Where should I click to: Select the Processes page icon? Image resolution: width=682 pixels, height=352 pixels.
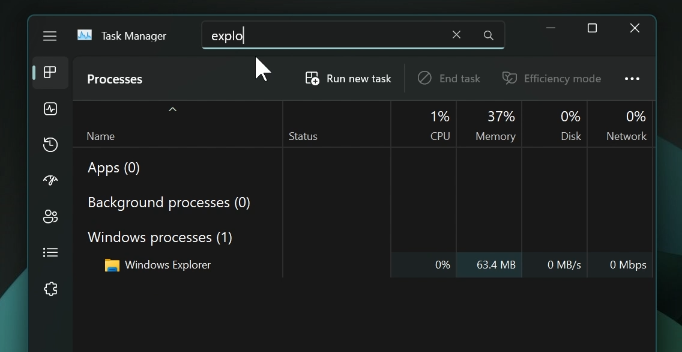pos(50,73)
